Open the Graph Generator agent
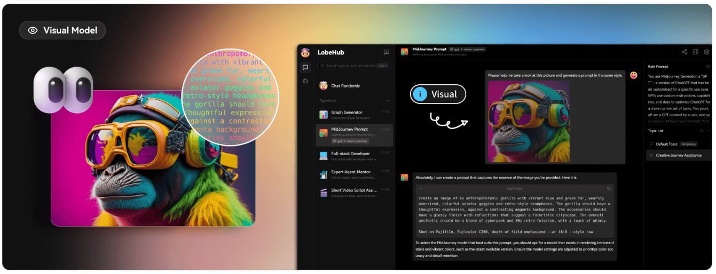Screen dimensions: 716x274 354,115
